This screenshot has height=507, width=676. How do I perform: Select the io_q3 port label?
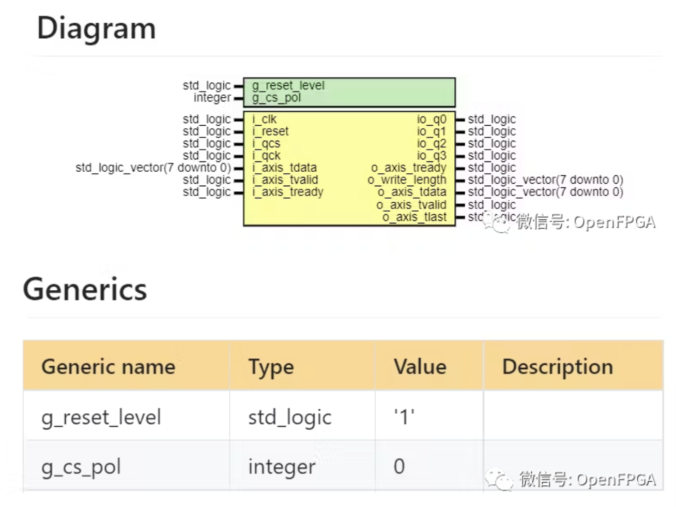[432, 156]
